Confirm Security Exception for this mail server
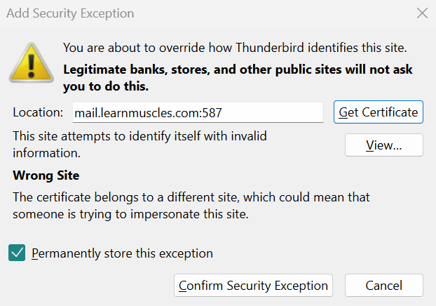Screen dimensions: 436x306 (253, 285)
